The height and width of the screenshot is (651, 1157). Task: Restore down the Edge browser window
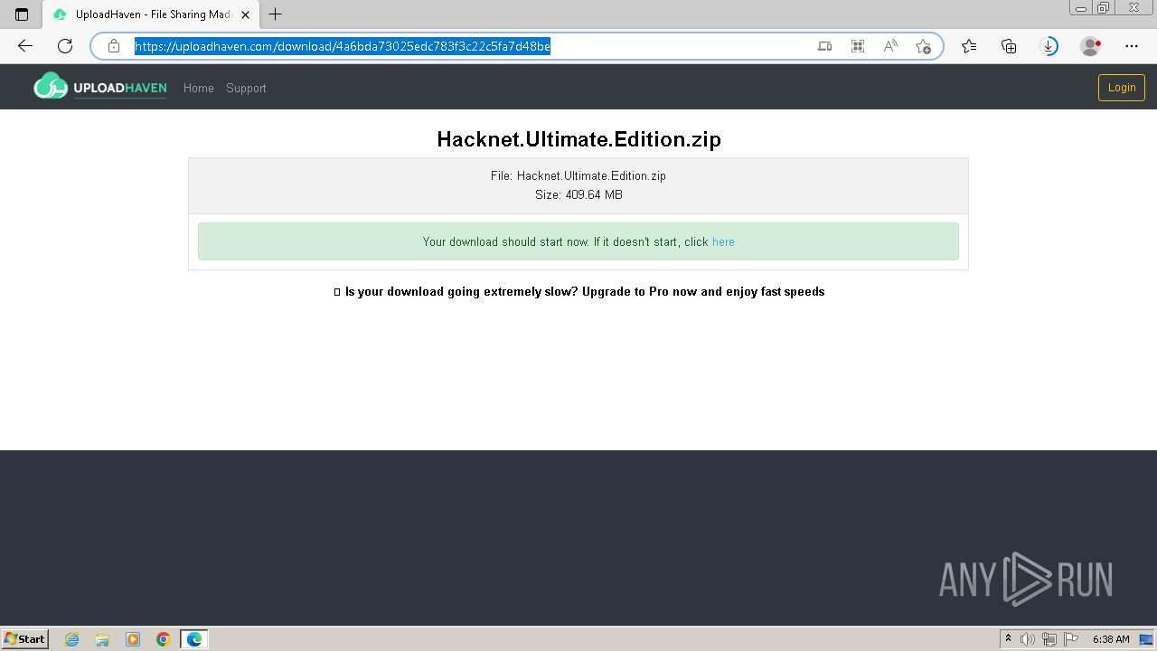[x=1104, y=8]
